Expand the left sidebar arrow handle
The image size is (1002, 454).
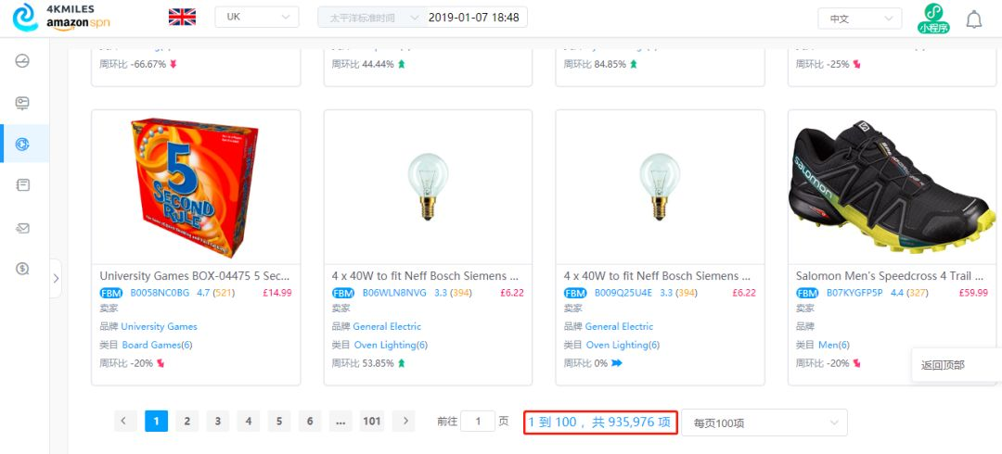tap(56, 278)
